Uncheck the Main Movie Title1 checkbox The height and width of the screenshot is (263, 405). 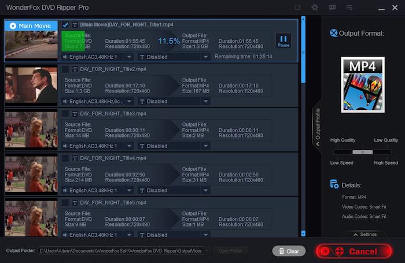coord(65,25)
